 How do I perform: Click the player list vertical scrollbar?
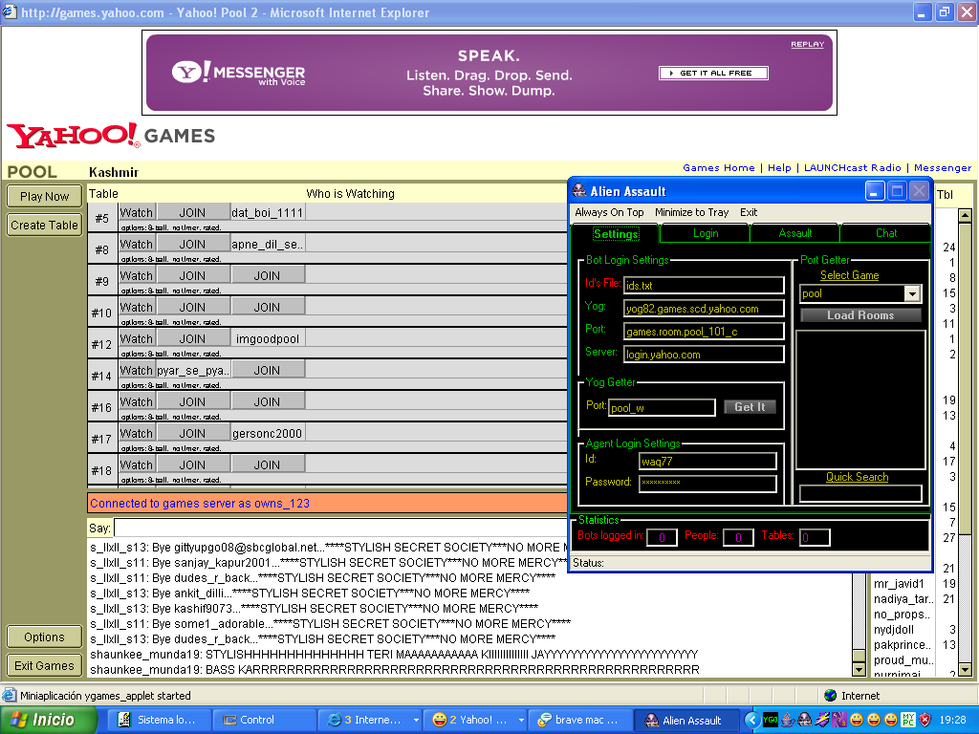tap(965, 430)
